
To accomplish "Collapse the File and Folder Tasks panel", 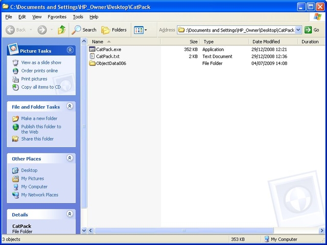I will 69,106.
